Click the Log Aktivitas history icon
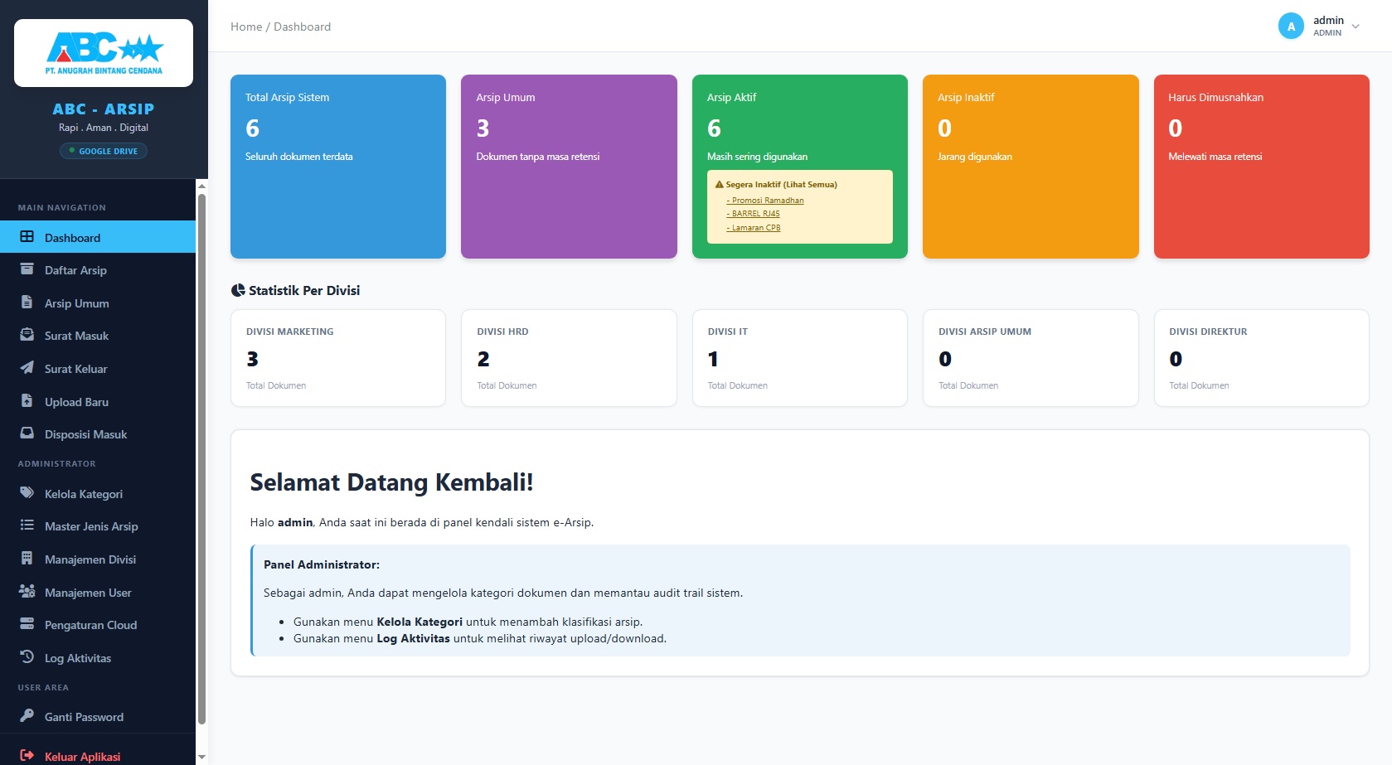This screenshot has width=1392, height=765. (x=27, y=657)
